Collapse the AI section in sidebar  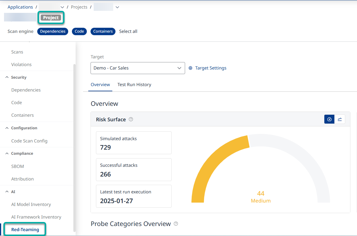click(7, 192)
